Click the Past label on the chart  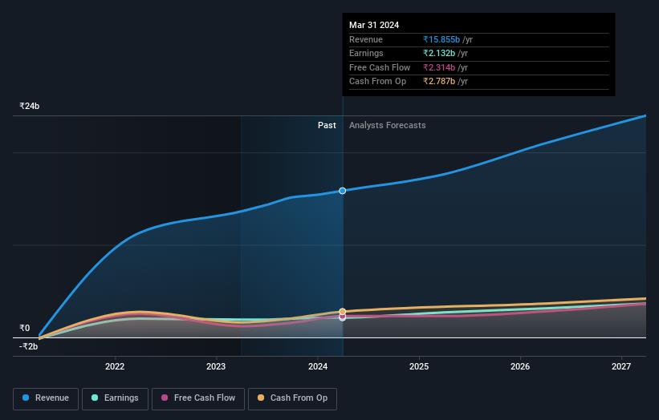(327, 126)
